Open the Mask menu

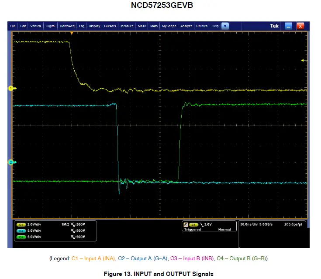[x=142, y=26]
